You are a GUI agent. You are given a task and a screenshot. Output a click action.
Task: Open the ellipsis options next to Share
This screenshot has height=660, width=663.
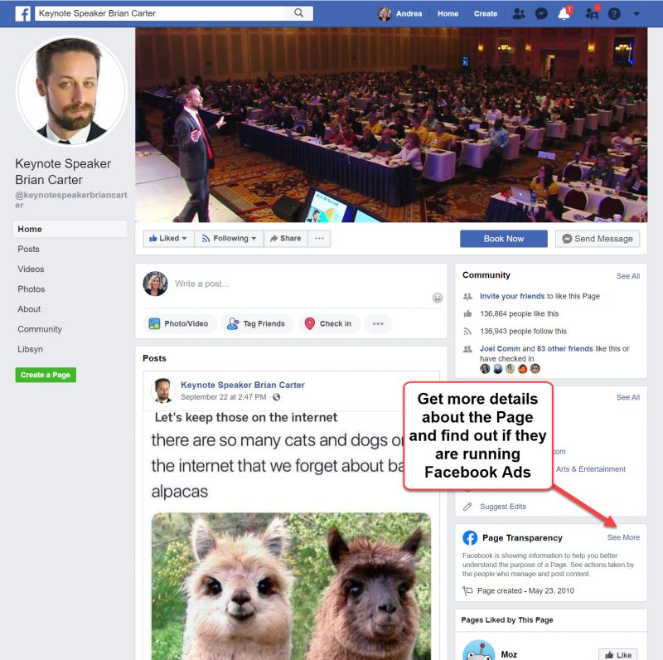tap(318, 238)
